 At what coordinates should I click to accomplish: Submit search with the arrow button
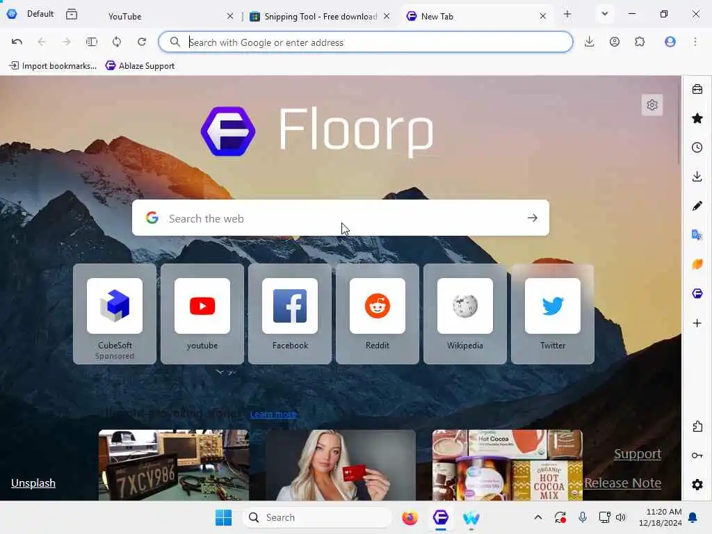[533, 218]
